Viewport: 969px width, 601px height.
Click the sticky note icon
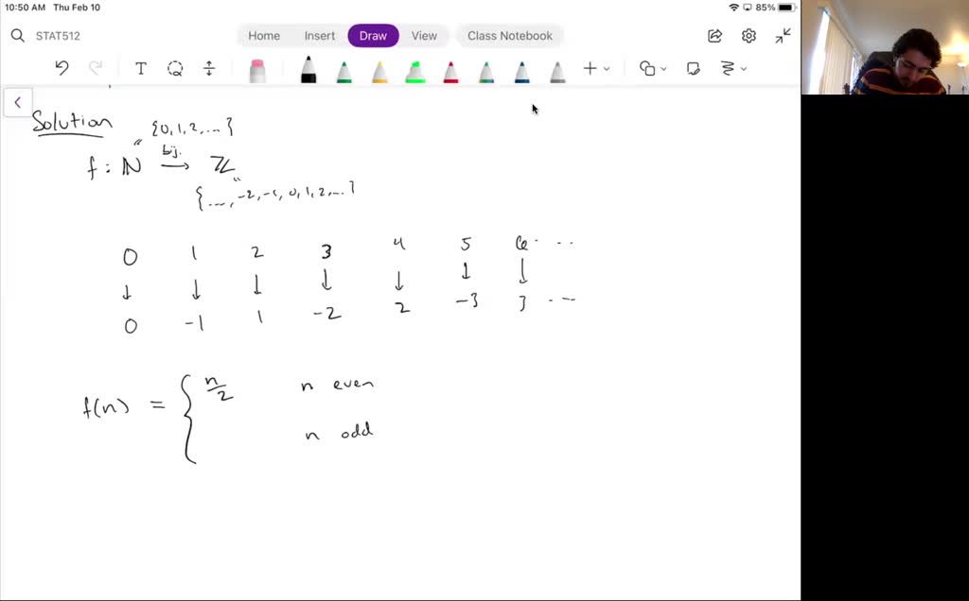pyautogui.click(x=693, y=68)
